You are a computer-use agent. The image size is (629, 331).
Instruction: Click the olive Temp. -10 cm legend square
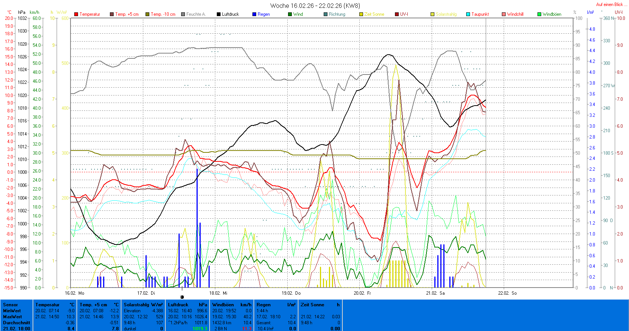point(147,14)
